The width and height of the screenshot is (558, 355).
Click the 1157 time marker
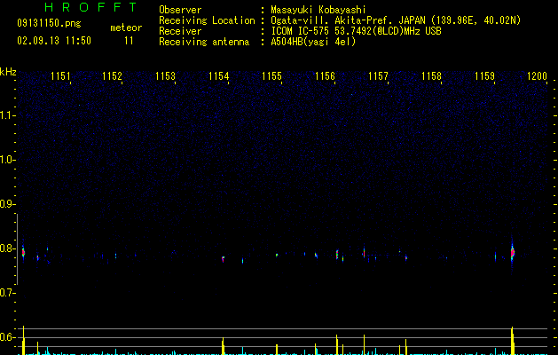(x=378, y=76)
